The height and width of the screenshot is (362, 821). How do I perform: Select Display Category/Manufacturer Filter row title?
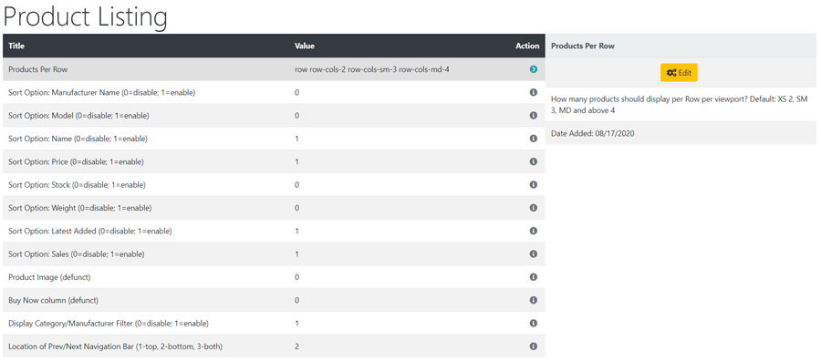[109, 324]
